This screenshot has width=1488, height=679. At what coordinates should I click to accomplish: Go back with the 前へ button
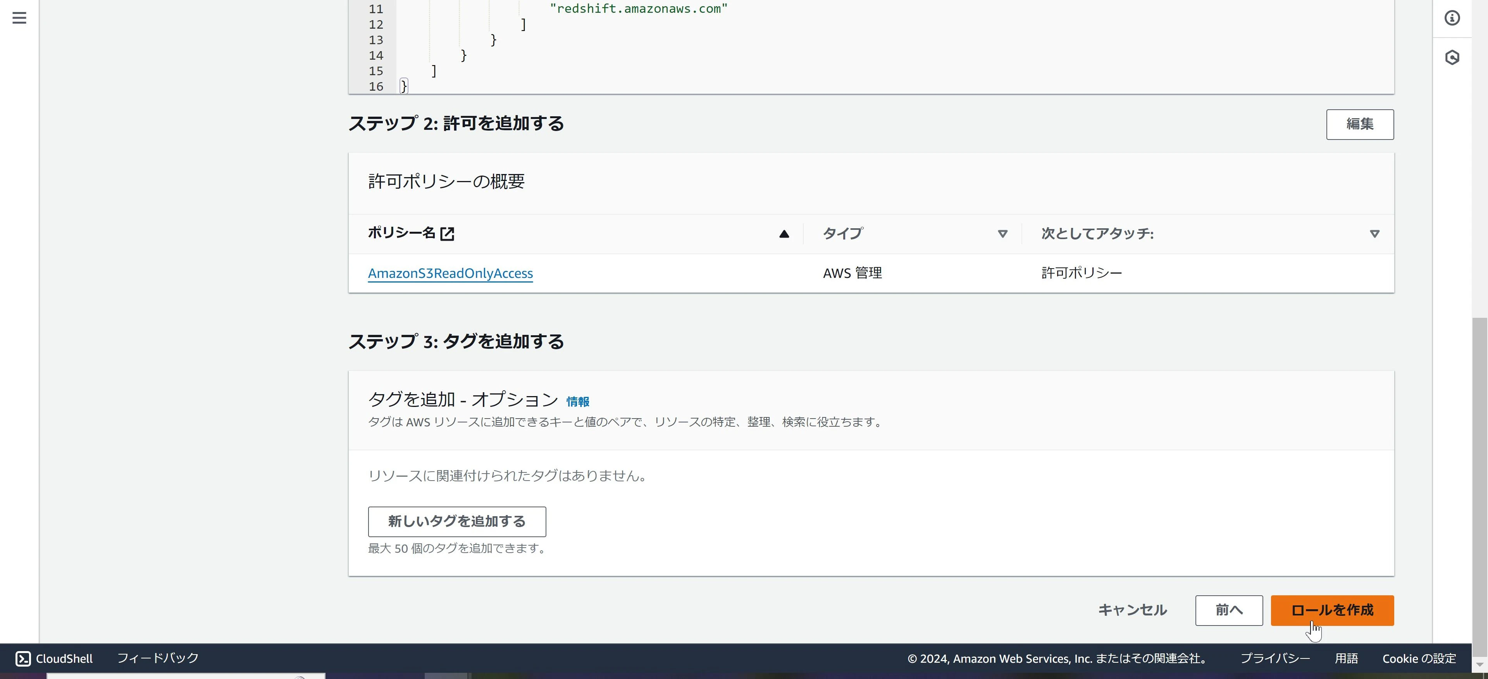tap(1229, 610)
